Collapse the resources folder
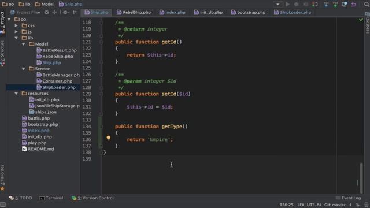 tap(16, 94)
